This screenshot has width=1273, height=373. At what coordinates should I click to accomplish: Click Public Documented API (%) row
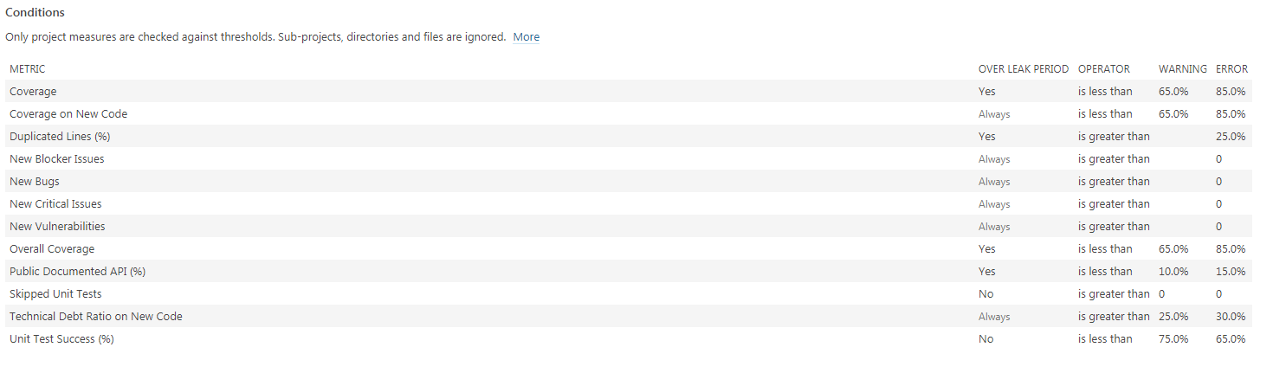(x=629, y=271)
